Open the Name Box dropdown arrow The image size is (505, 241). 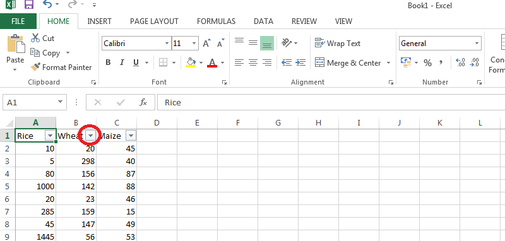(x=60, y=102)
